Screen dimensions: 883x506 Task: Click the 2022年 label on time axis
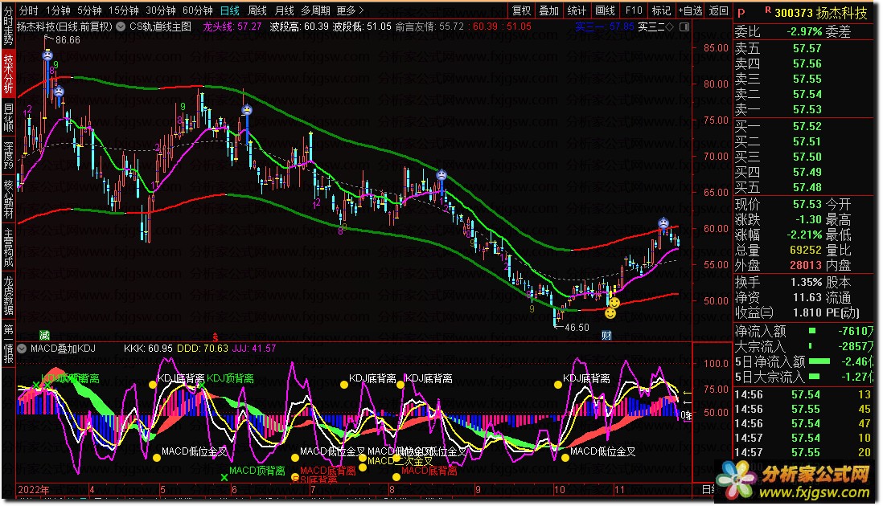[x=33, y=490]
